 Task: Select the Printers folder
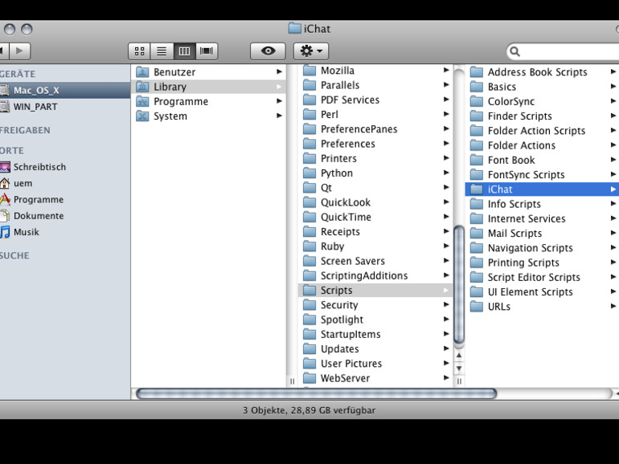pos(375,158)
